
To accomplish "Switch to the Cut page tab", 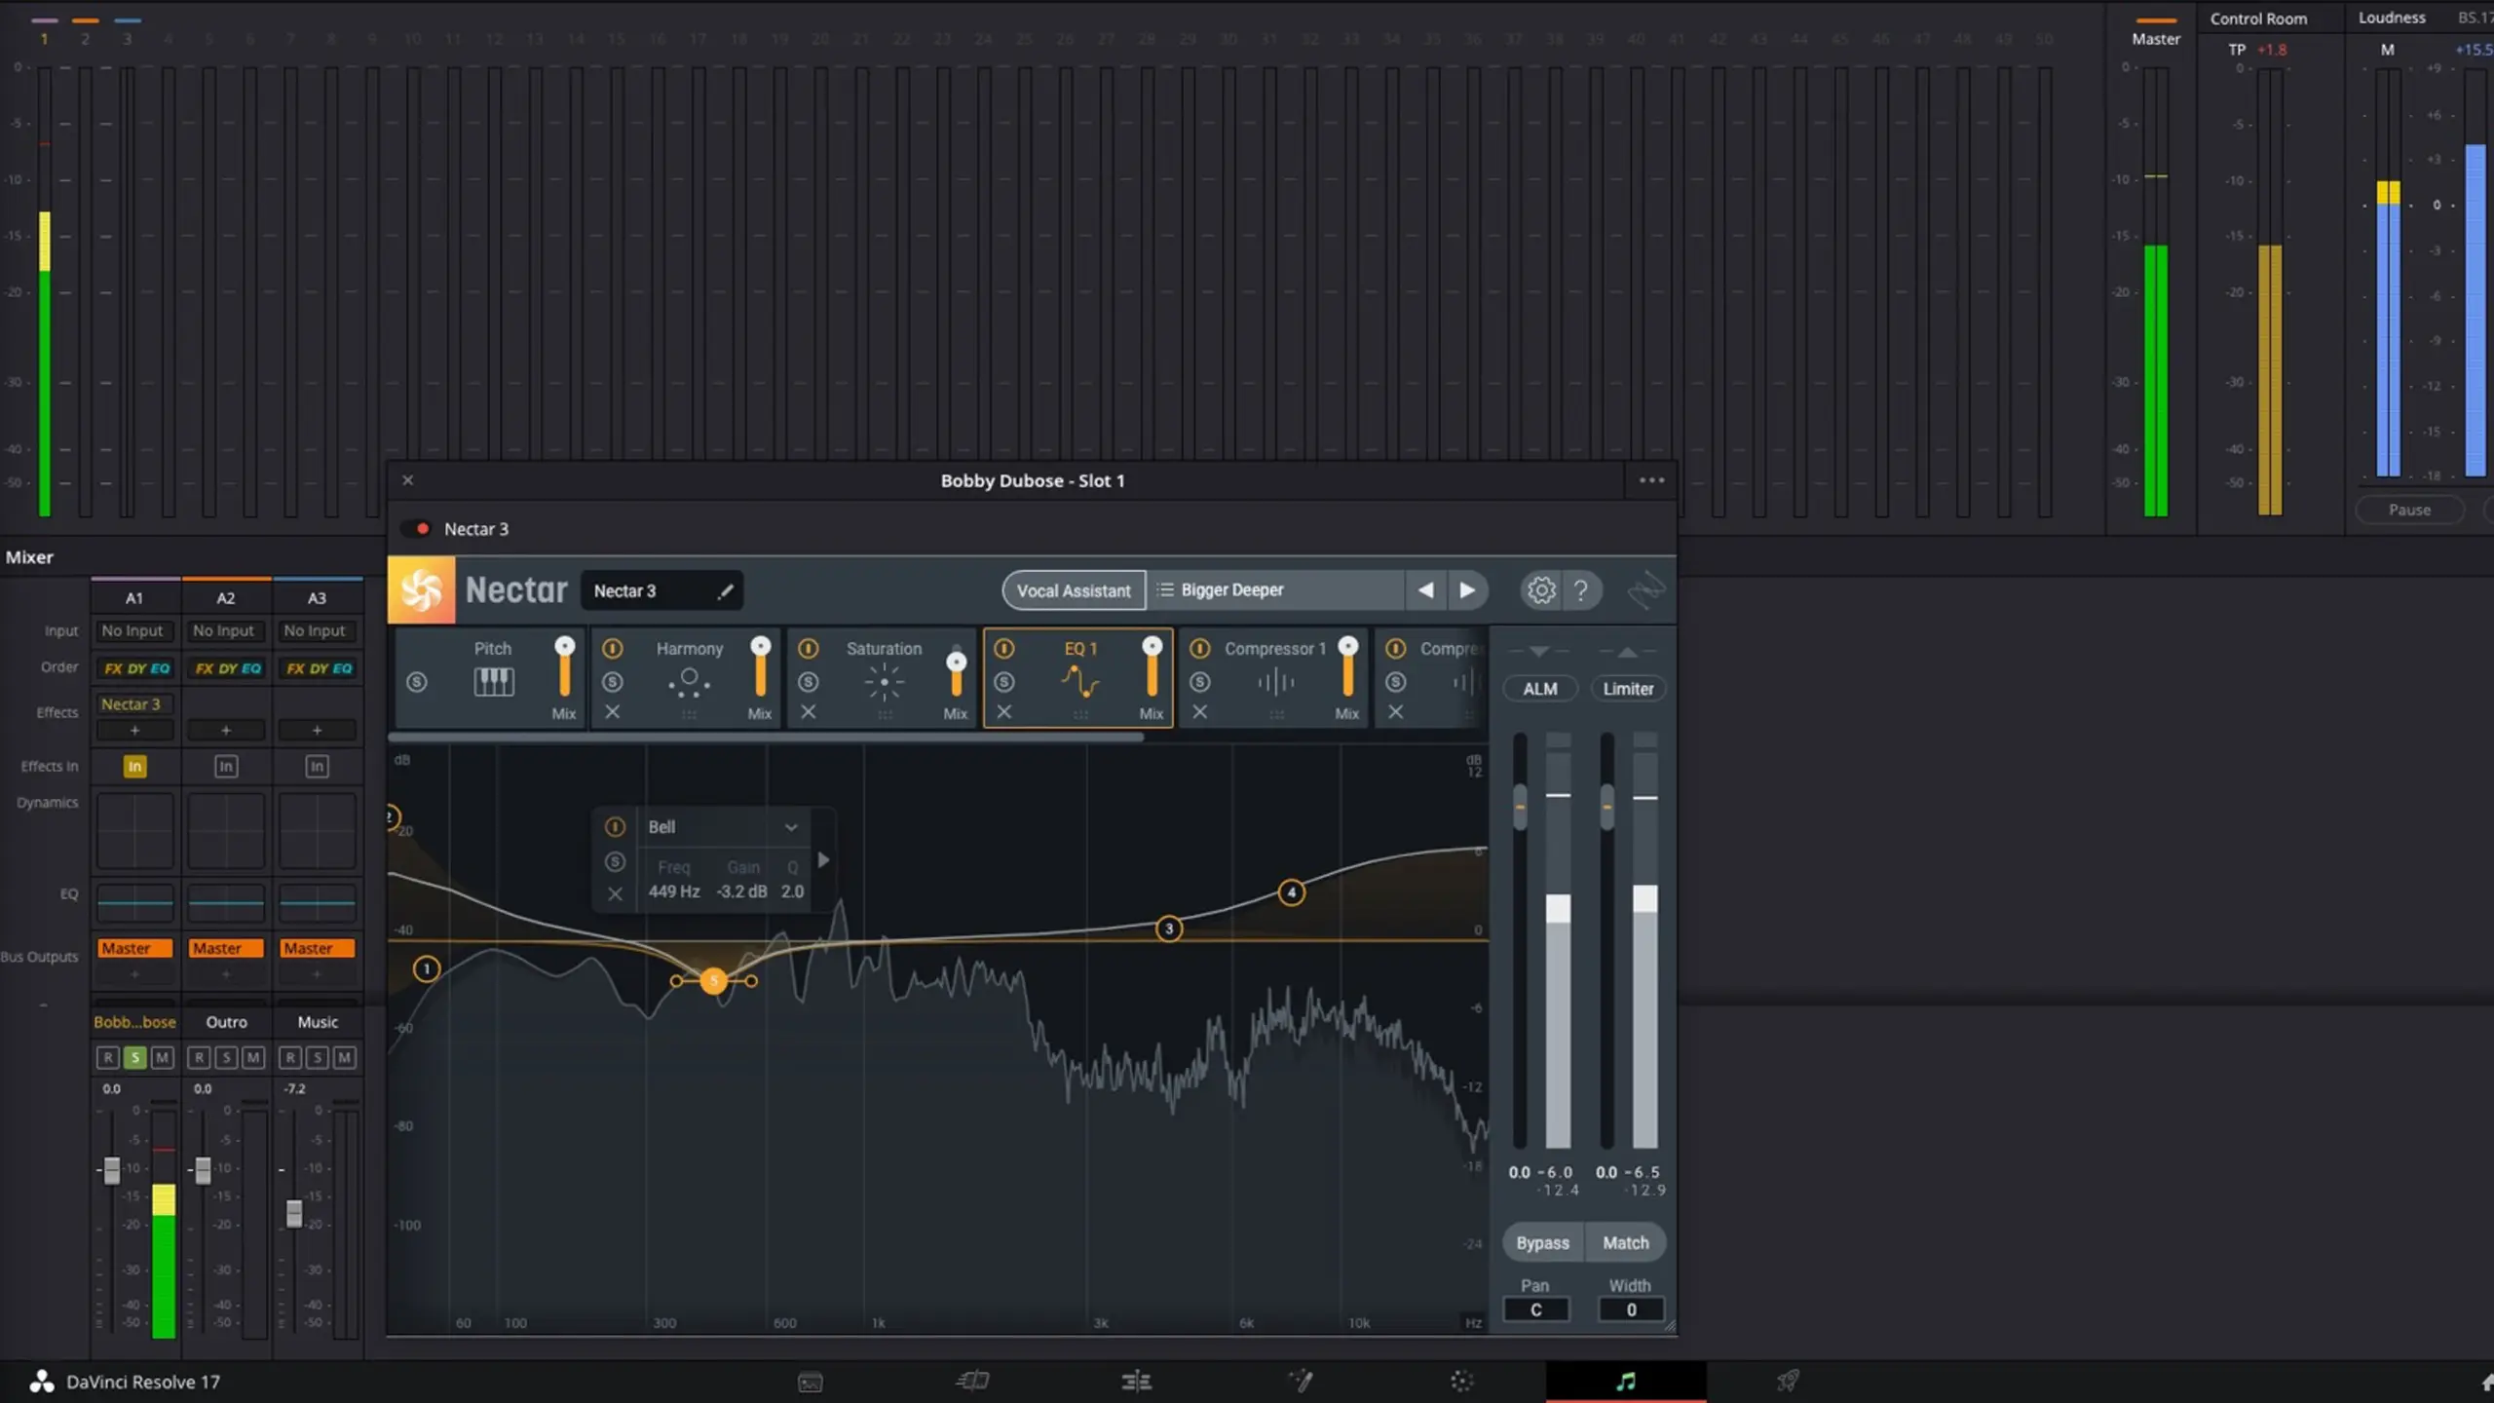I will 973,1381.
